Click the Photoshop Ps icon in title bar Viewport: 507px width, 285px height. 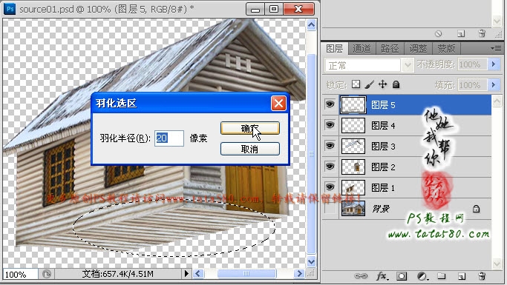[x=10, y=9]
